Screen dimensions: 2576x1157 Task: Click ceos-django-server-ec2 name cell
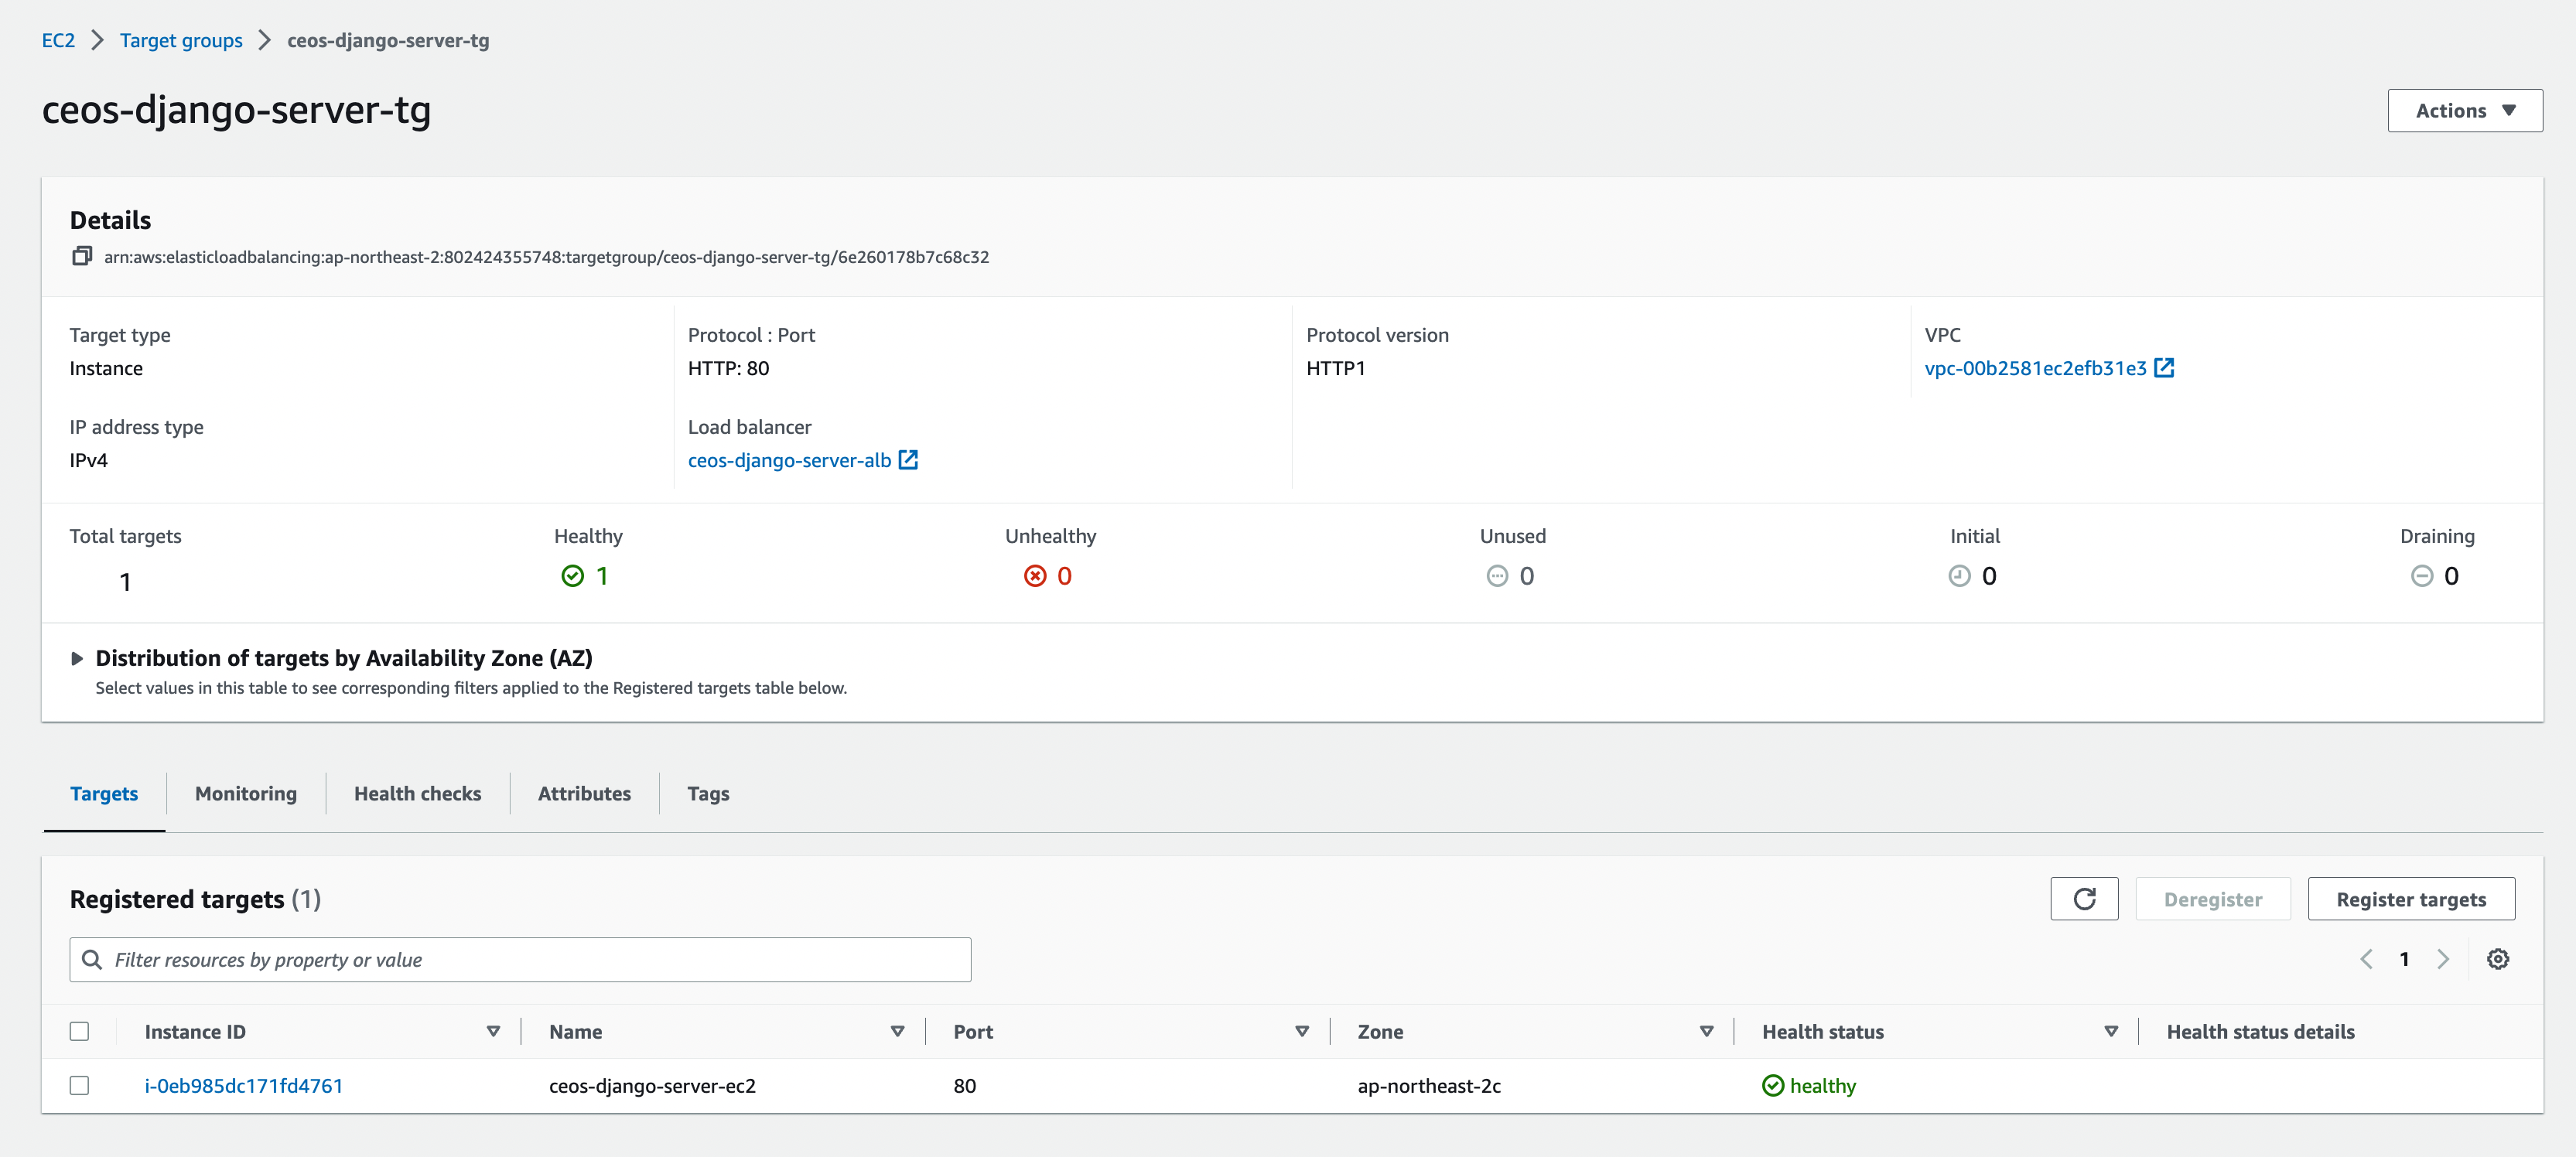pos(652,1086)
